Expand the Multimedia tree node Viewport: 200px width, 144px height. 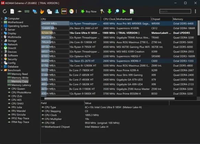2,37
